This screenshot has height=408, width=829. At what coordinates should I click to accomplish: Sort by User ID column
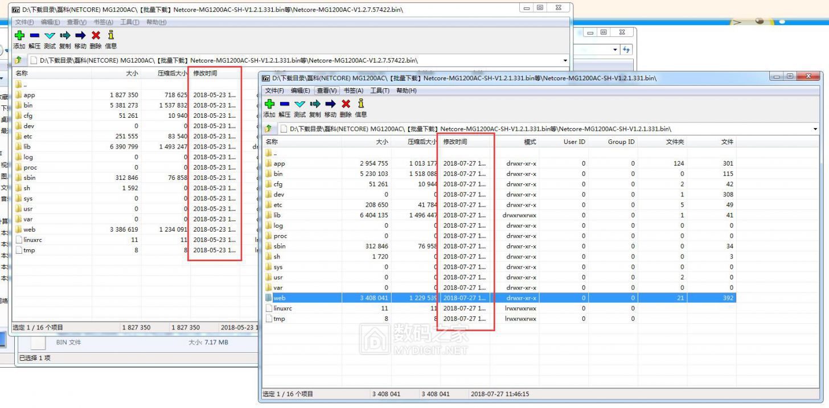[x=564, y=142]
